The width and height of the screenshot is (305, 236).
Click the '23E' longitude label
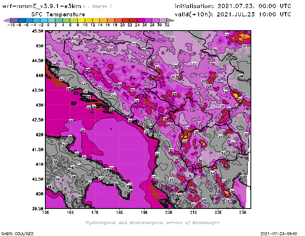click(x=243, y=212)
